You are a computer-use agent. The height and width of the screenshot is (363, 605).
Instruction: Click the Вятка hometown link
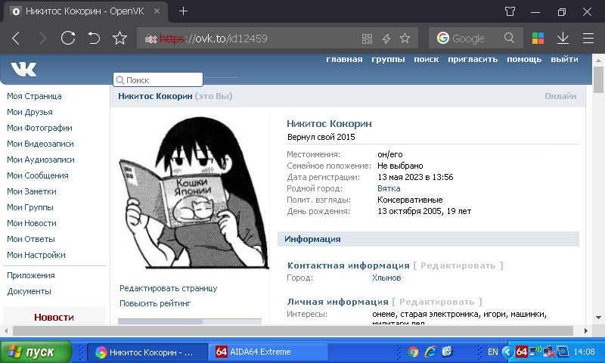click(x=389, y=188)
